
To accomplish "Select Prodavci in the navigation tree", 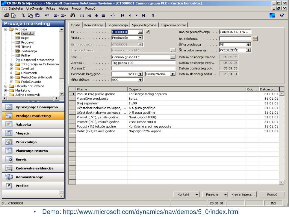I will [x=28, y=42].
